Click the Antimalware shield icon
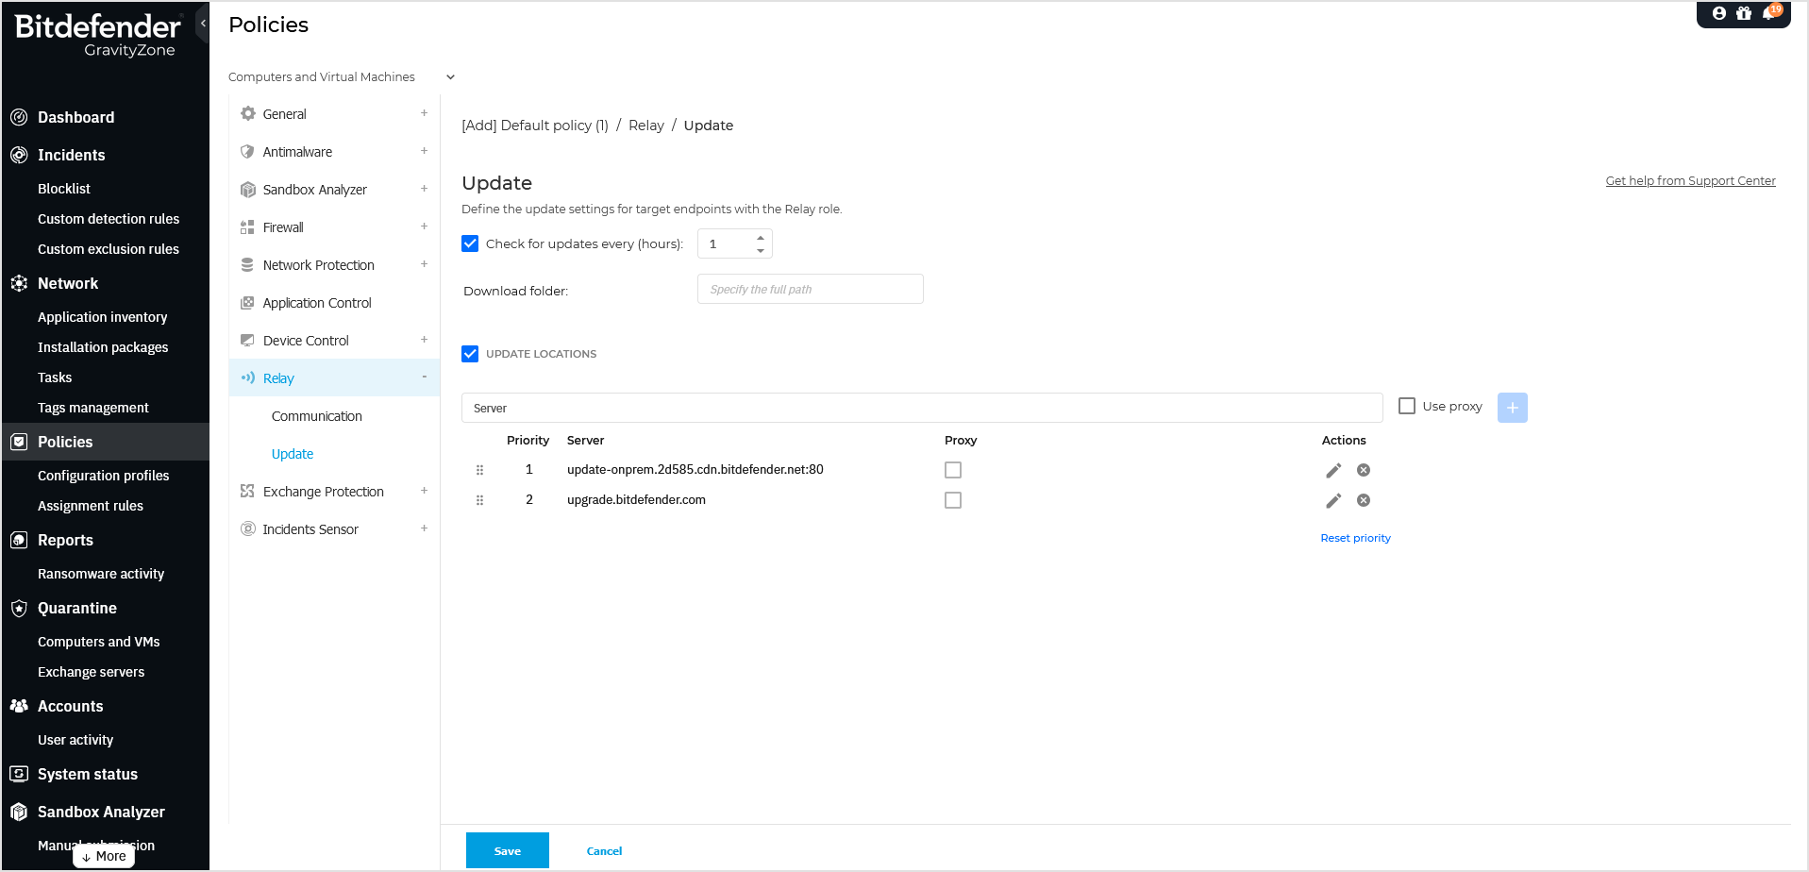The height and width of the screenshot is (872, 1809). pyautogui.click(x=248, y=151)
